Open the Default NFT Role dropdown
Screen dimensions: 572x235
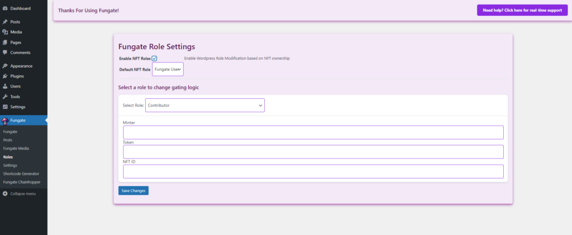(168, 69)
